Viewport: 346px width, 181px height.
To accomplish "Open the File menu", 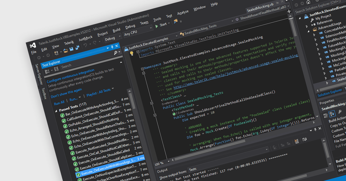I will click(x=34, y=52).
